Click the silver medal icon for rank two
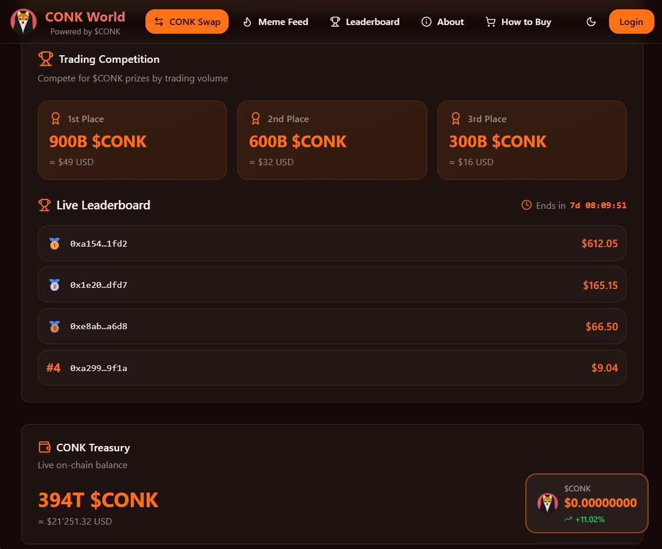The width and height of the screenshot is (662, 549). click(55, 285)
